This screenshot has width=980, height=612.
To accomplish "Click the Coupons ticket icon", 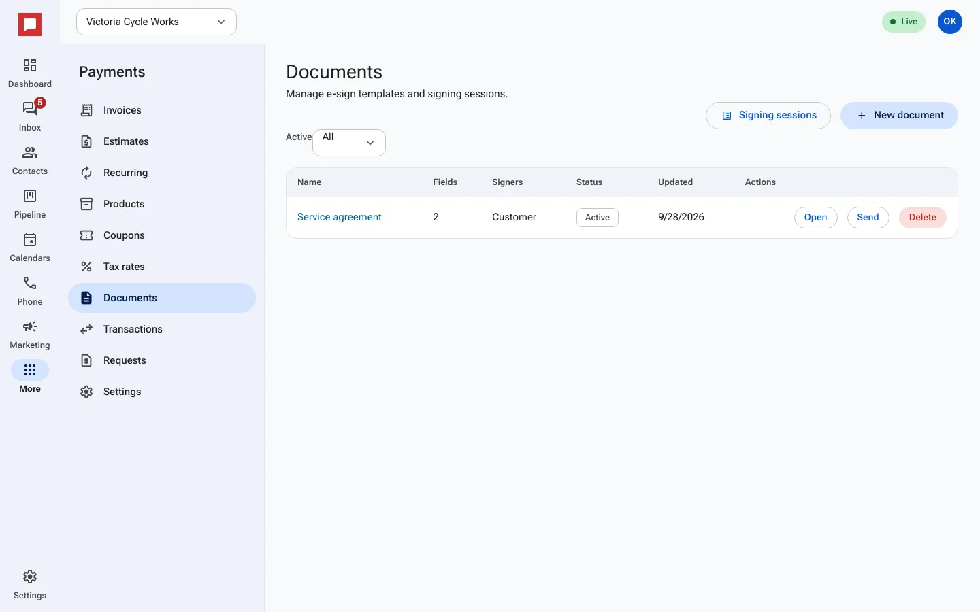I will (x=86, y=235).
